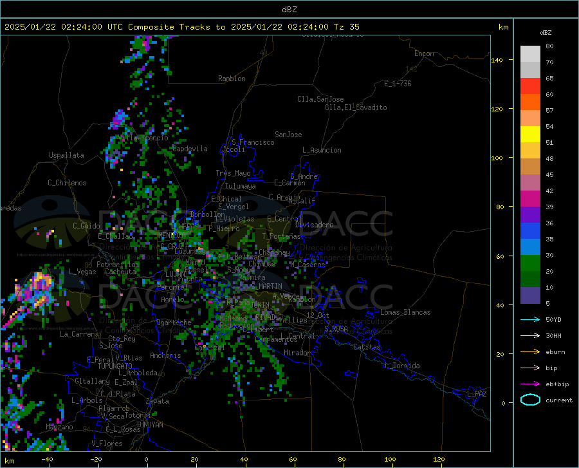Click the 'S_Francisco' map label

(x=253, y=142)
